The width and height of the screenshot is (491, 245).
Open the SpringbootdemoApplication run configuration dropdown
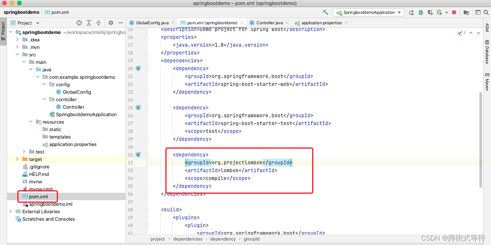(x=369, y=12)
